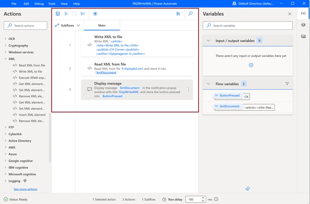The image size is (310, 204).
Task: Add a new input or output variable
Action: click(251, 65)
